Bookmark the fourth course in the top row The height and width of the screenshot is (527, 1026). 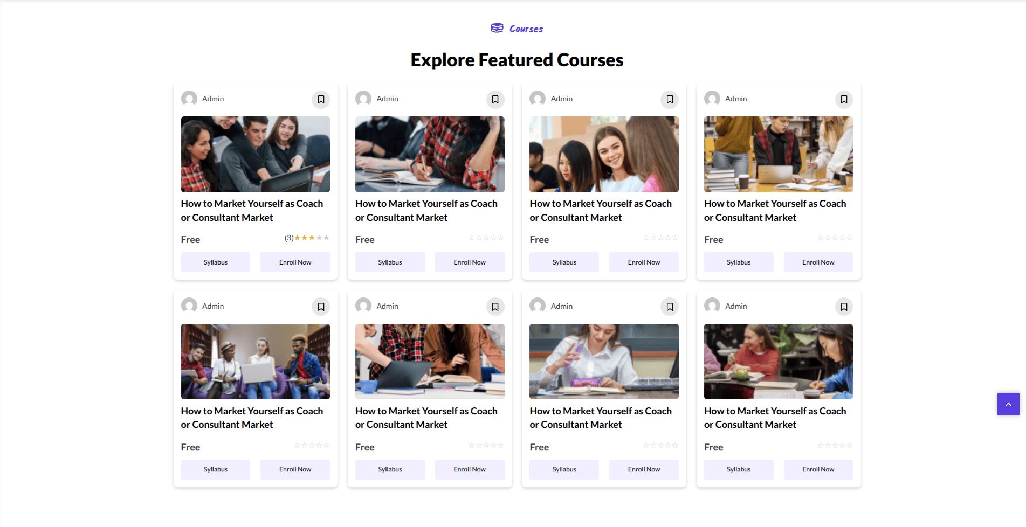coord(844,99)
